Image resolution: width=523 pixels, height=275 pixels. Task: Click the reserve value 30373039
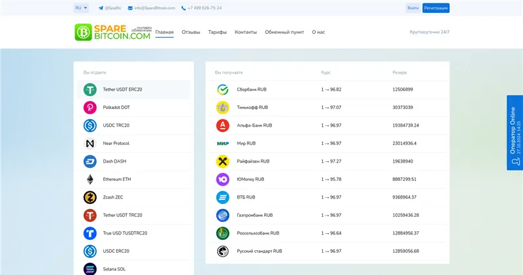tap(403, 108)
